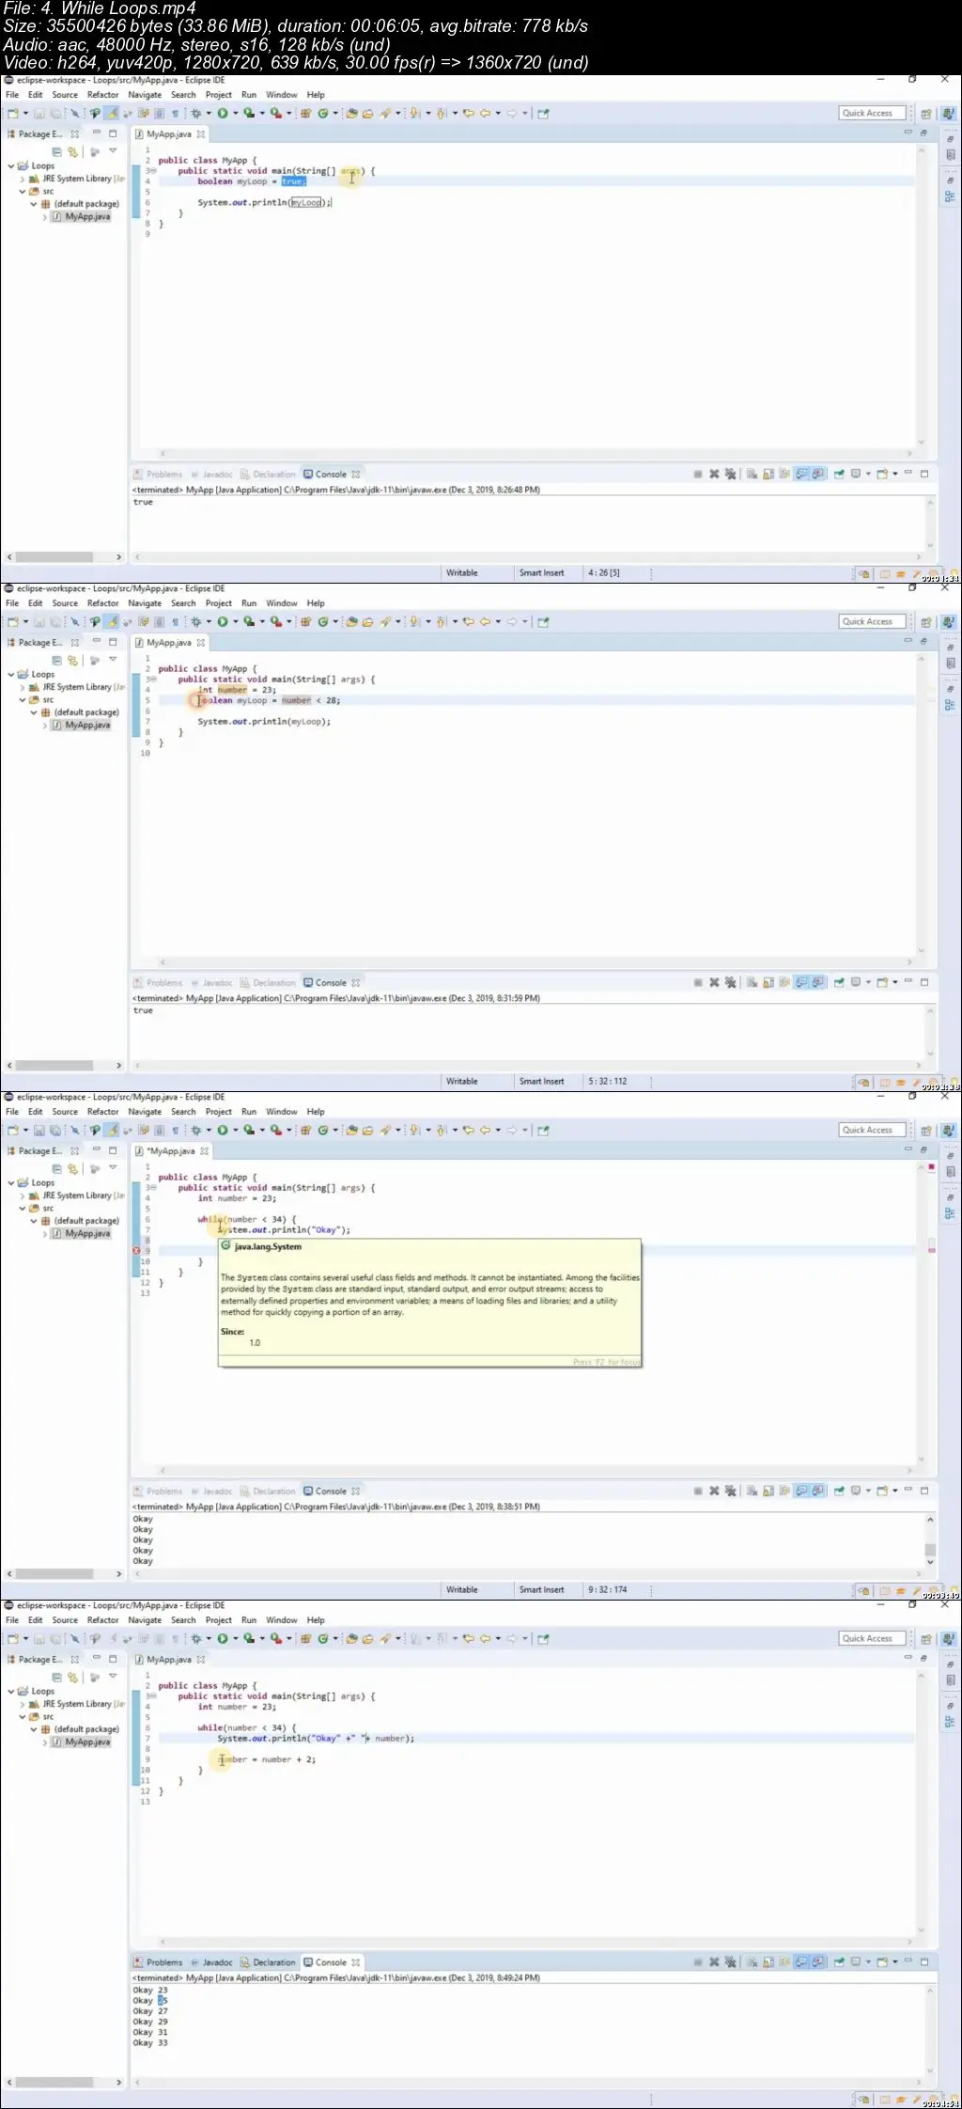The width and height of the screenshot is (962, 2109).
Task: Click Open Console icon in the first frame
Action: click(x=883, y=474)
